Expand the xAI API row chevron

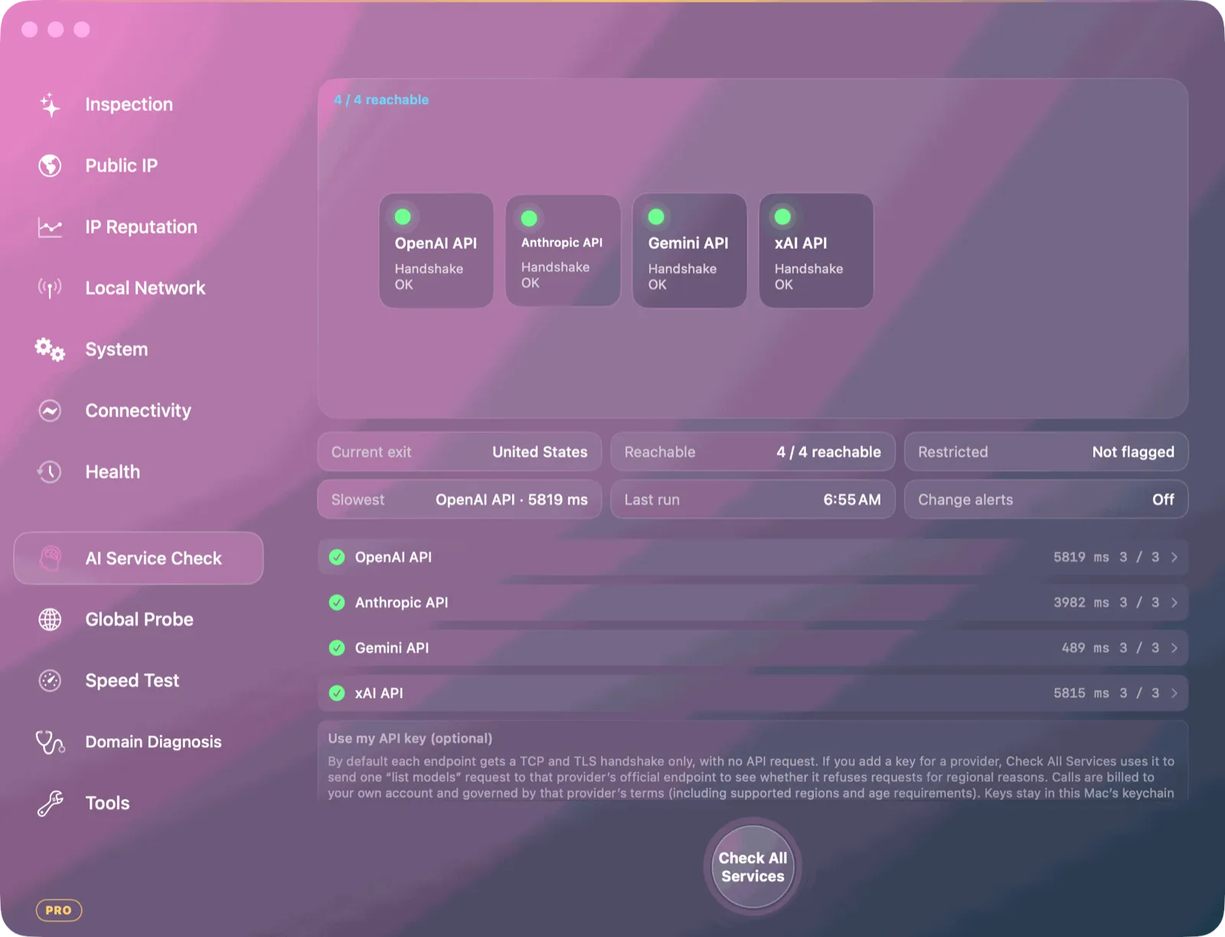click(1174, 693)
